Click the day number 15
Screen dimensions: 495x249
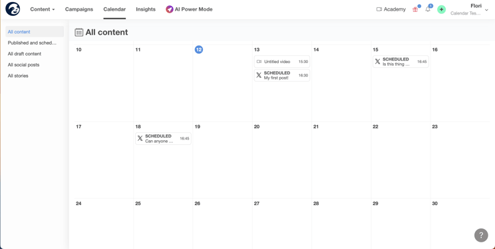[x=375, y=50]
